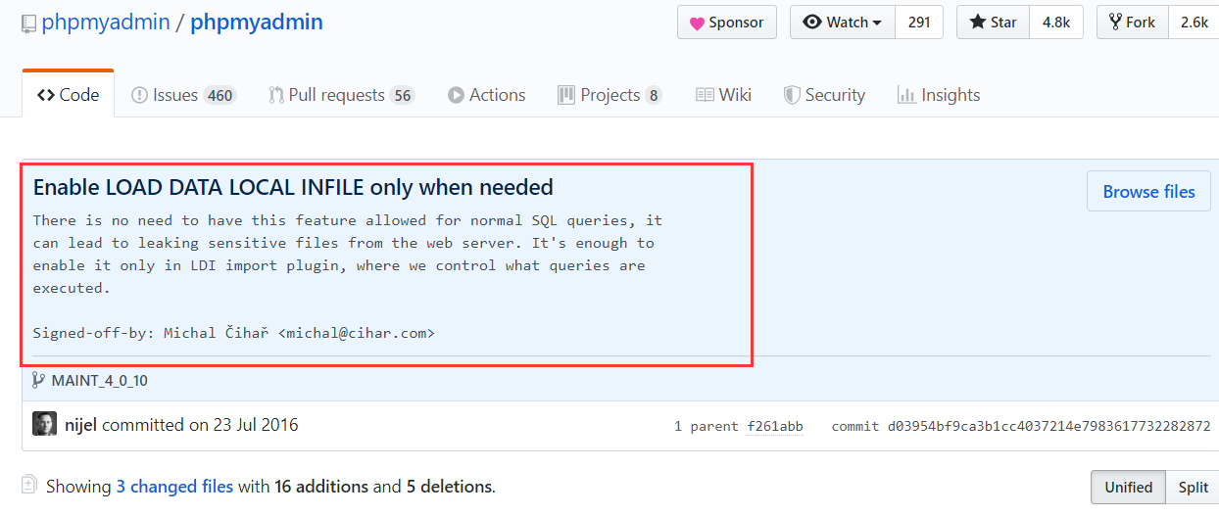Switch to the Insights tab

tap(939, 95)
